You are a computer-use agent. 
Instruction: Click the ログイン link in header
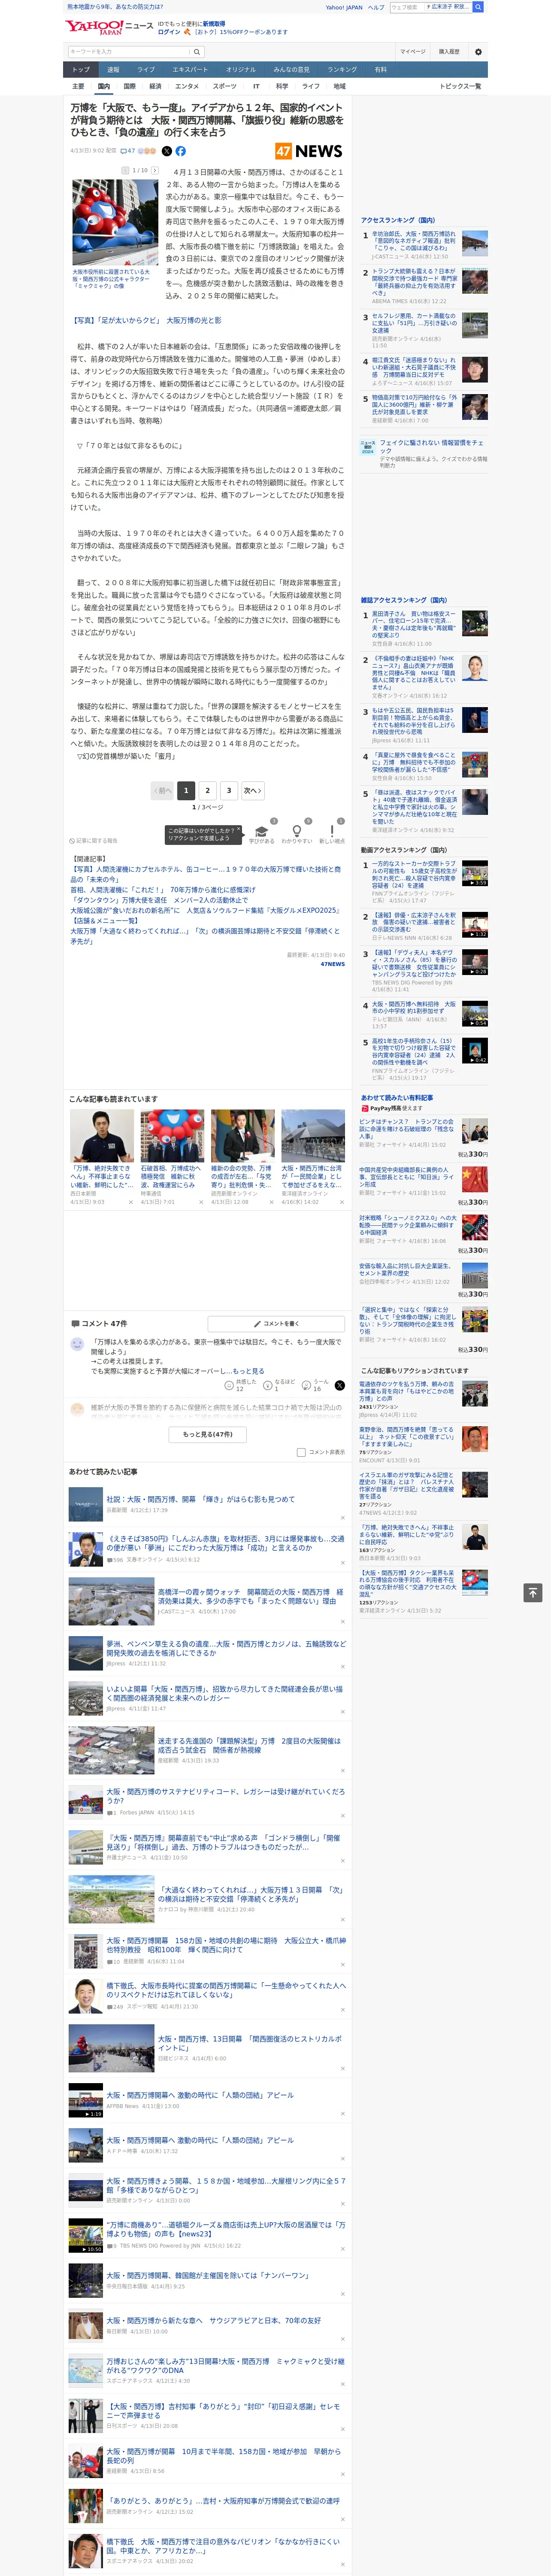pos(169,32)
